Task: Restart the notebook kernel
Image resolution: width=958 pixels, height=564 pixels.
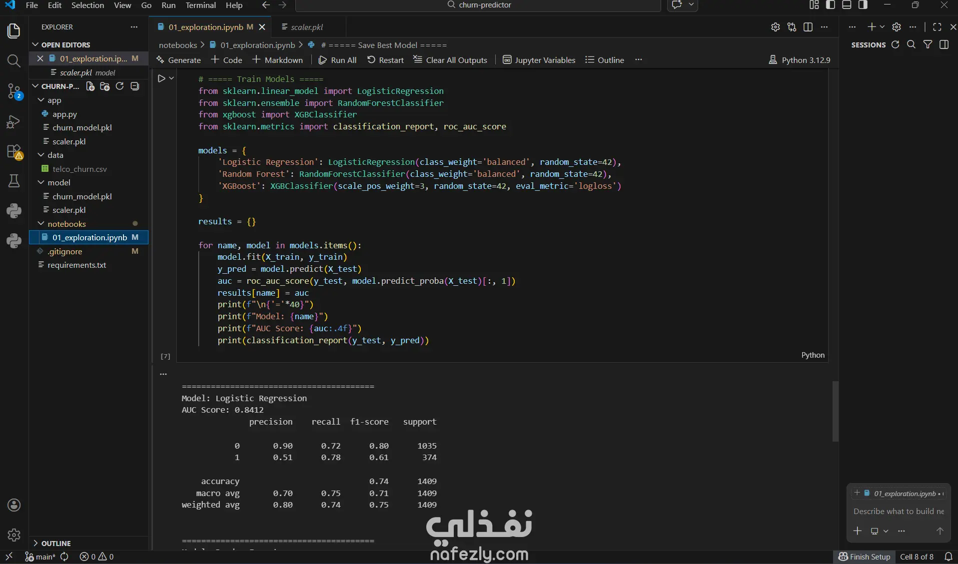Action: point(385,60)
